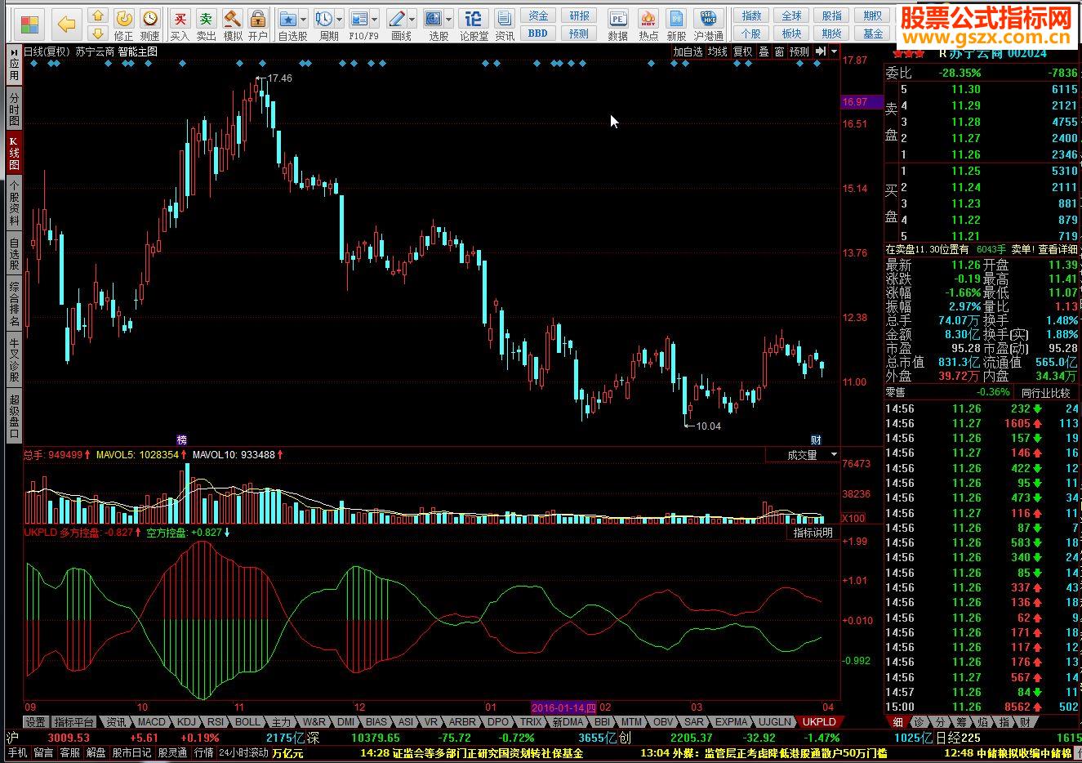The height and width of the screenshot is (763, 1082).
Task: Toggle 均线 moving average display
Action: pos(717,51)
